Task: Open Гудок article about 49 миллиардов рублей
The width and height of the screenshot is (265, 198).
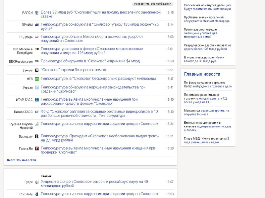Action: click(x=94, y=184)
